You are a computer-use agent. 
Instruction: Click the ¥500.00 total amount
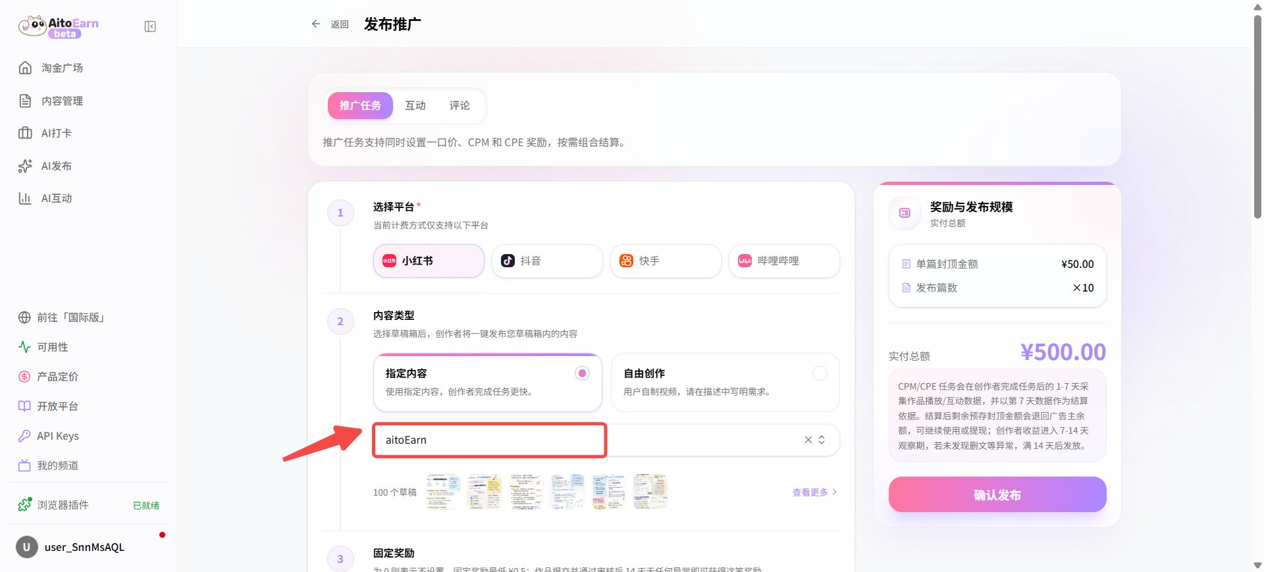(1063, 352)
